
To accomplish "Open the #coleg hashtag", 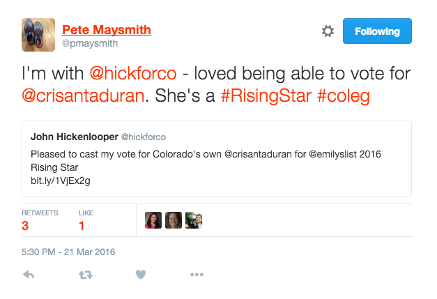I will pyautogui.click(x=343, y=95).
